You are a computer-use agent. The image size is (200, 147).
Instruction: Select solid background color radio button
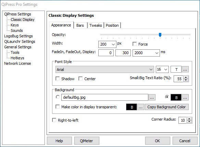point(167,97)
